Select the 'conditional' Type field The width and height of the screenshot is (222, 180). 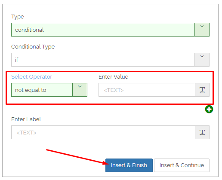click(103, 30)
